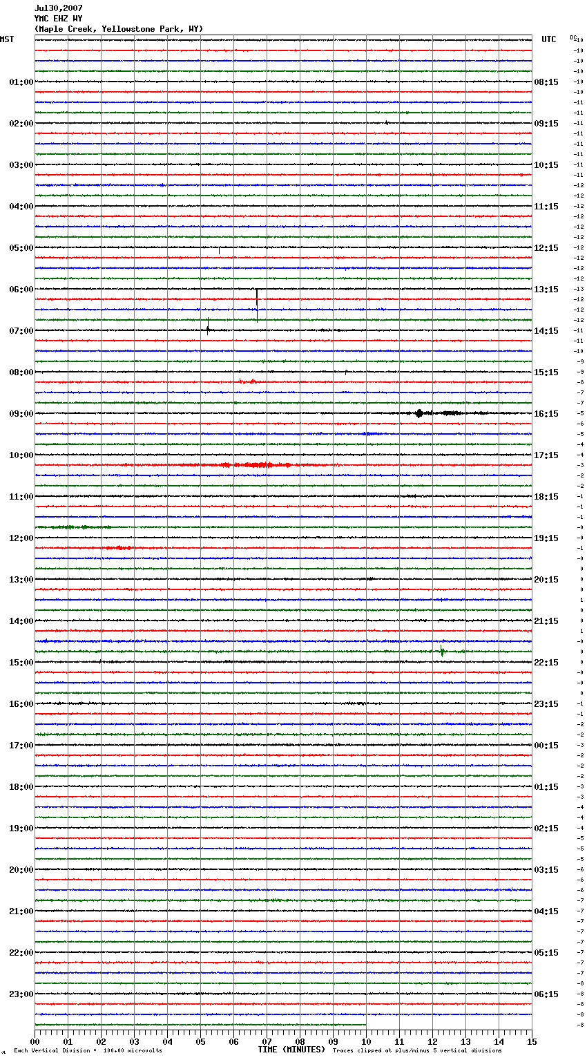Click the 17:15 UTC time label
Viewport: 587px width, 1060px height.
click(x=546, y=455)
